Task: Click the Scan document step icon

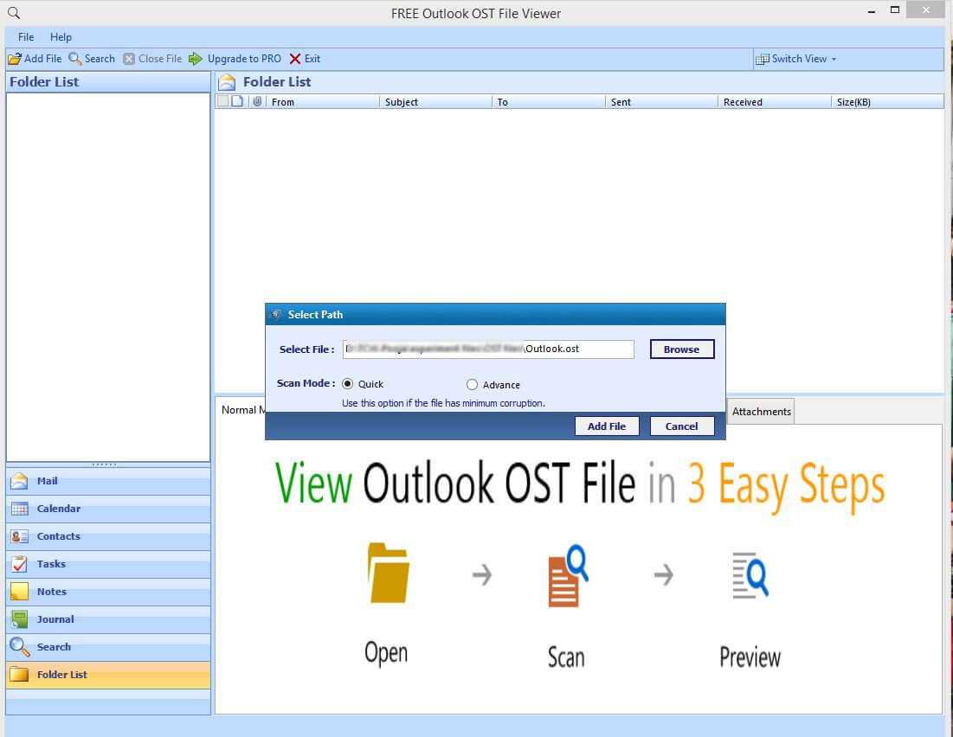Action: tap(568, 575)
